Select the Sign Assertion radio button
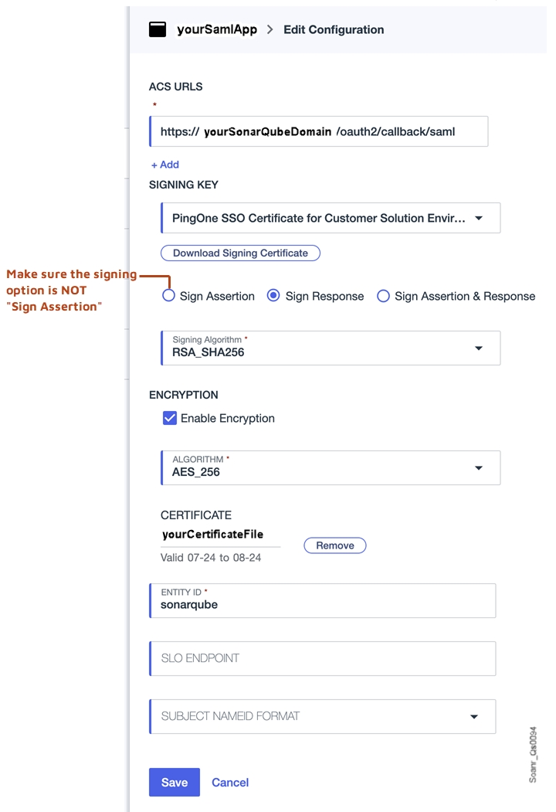Viewport: 556px width, 812px height. pos(169,296)
